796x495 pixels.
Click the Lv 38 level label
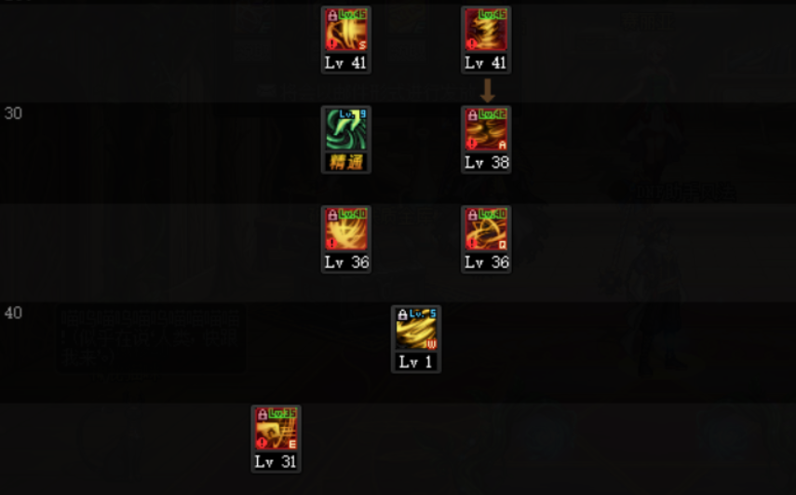click(x=486, y=162)
